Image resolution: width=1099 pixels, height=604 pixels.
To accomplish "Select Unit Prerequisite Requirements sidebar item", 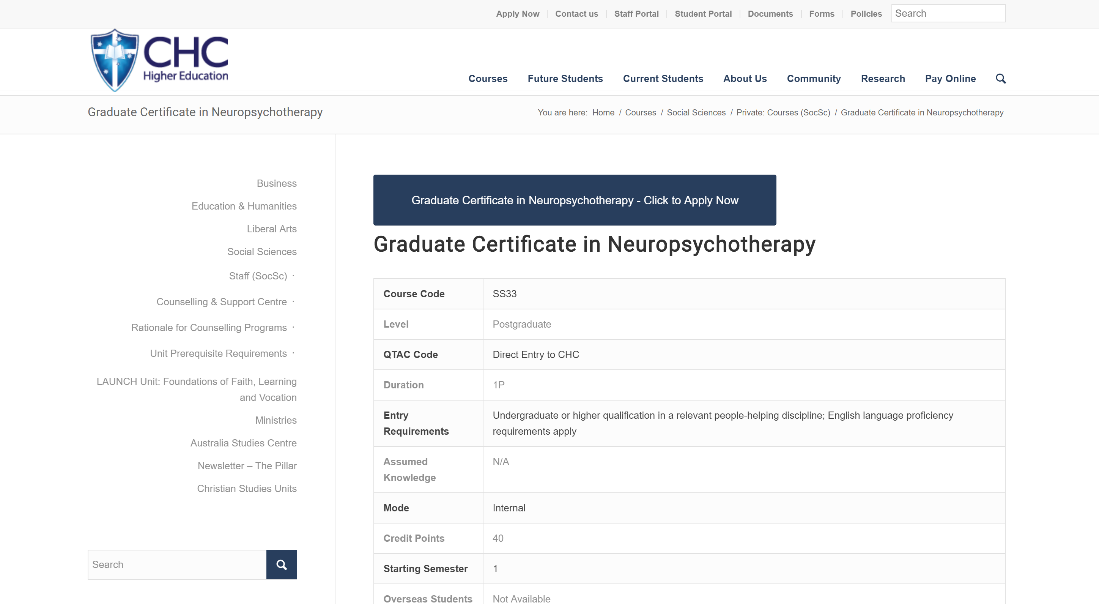I will pos(218,353).
